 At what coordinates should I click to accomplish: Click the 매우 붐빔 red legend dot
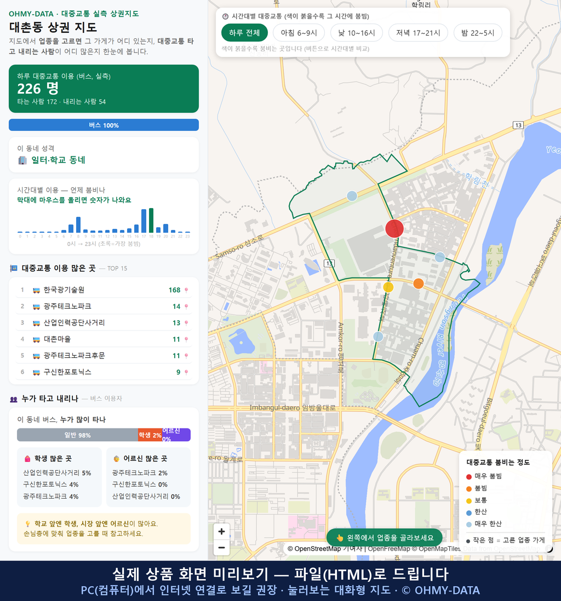(x=468, y=476)
